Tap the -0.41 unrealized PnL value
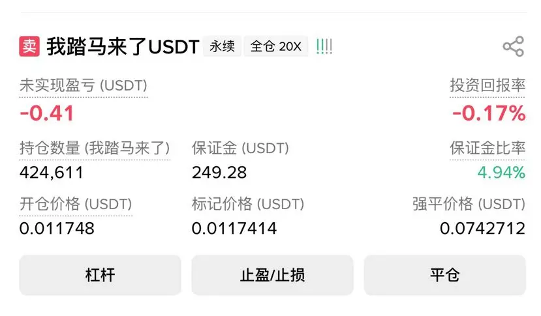The image size is (541, 316). [x=47, y=113]
